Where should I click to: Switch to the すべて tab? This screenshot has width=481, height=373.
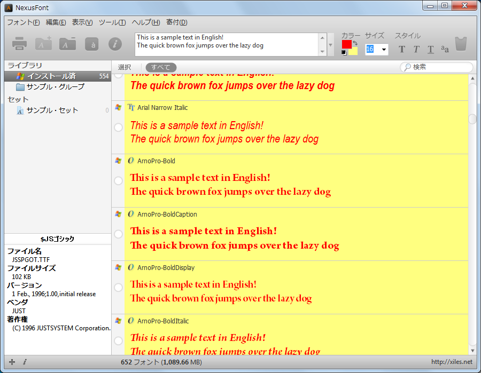tap(161, 67)
